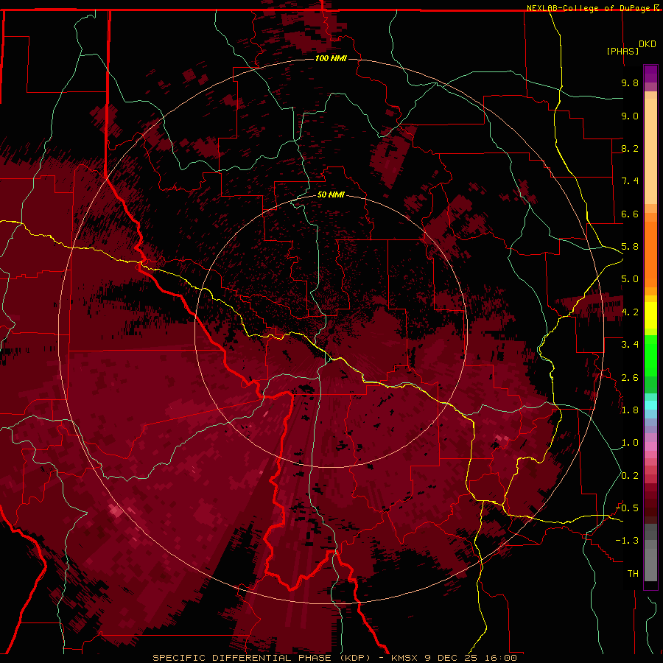The height and width of the screenshot is (663, 663).
Task: Click the TH threshold label on the scale
Action: (x=633, y=574)
